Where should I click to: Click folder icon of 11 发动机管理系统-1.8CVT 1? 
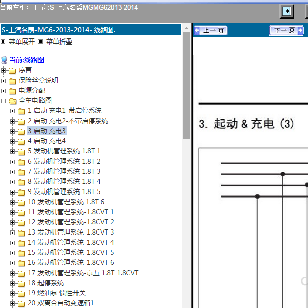pyautogui.click(x=21, y=213)
